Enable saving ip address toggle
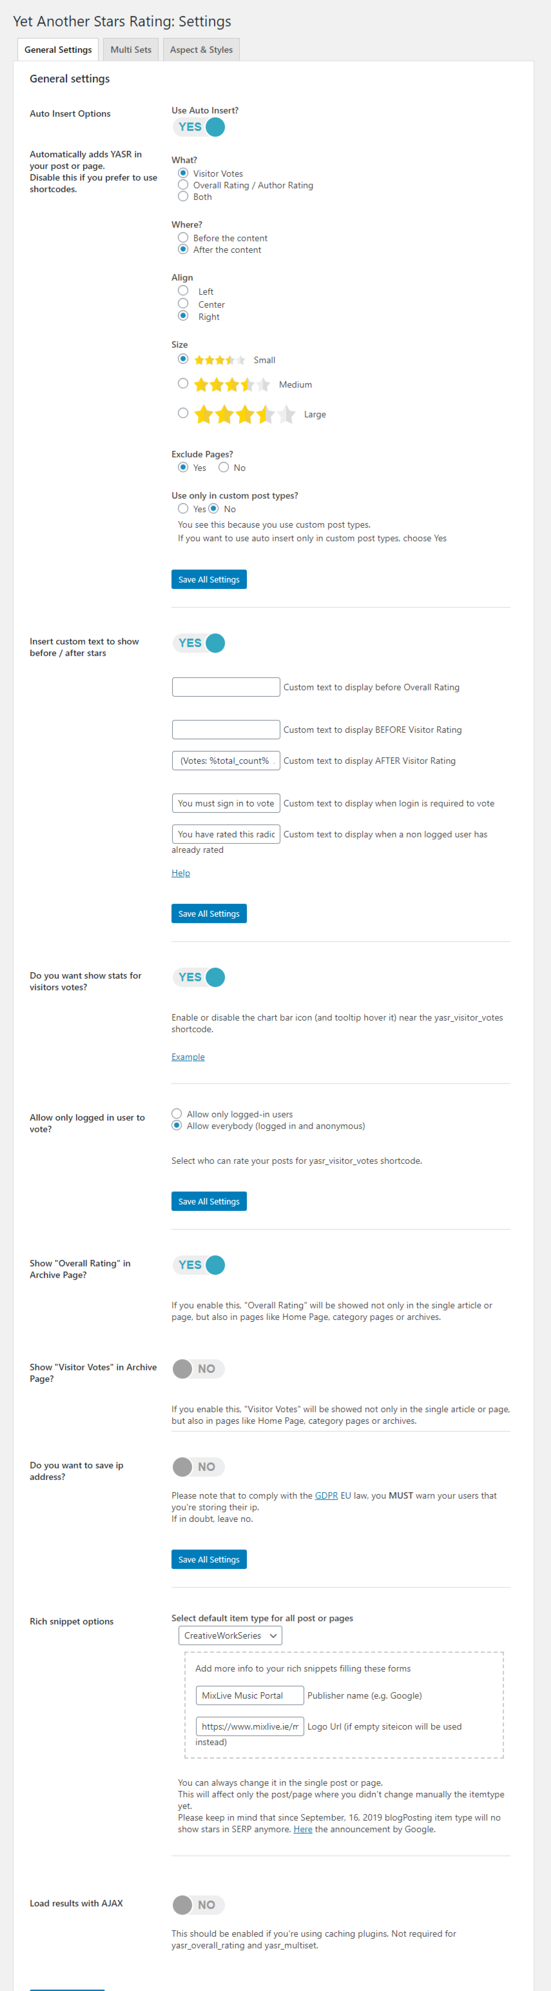 pyautogui.click(x=199, y=1467)
